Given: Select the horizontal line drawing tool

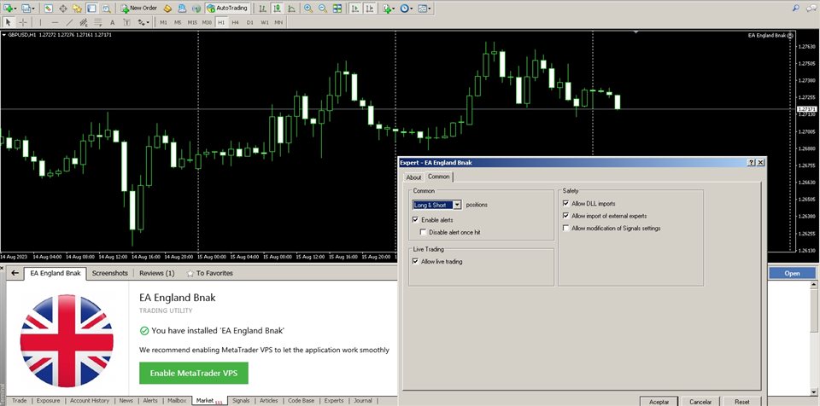Looking at the screenshot, I should pos(55,22).
